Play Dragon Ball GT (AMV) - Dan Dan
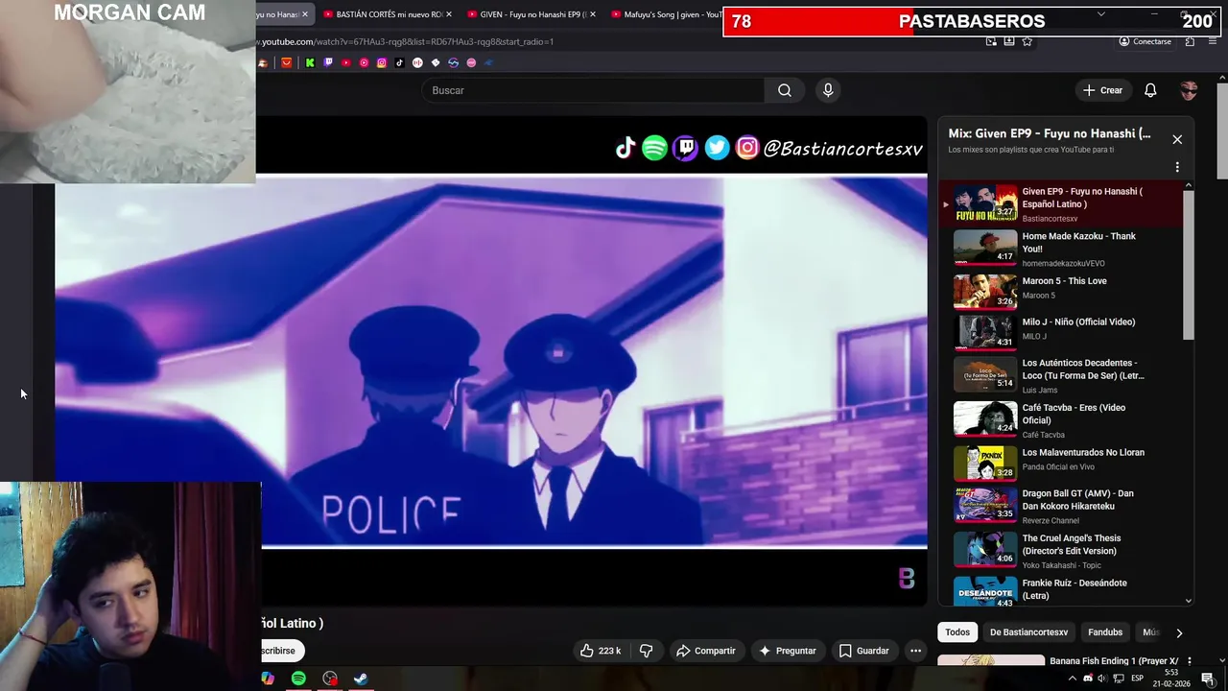1228x691 pixels. 1065,506
